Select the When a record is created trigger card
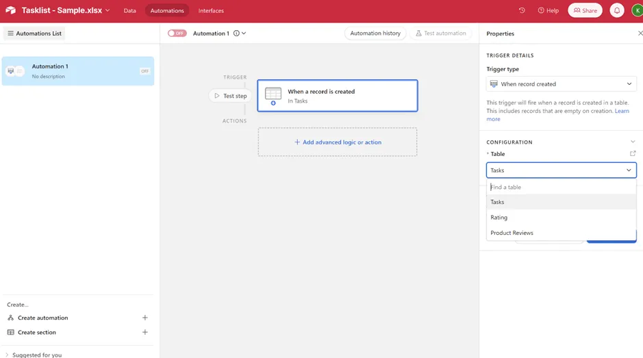This screenshot has height=358, width=643. point(338,96)
